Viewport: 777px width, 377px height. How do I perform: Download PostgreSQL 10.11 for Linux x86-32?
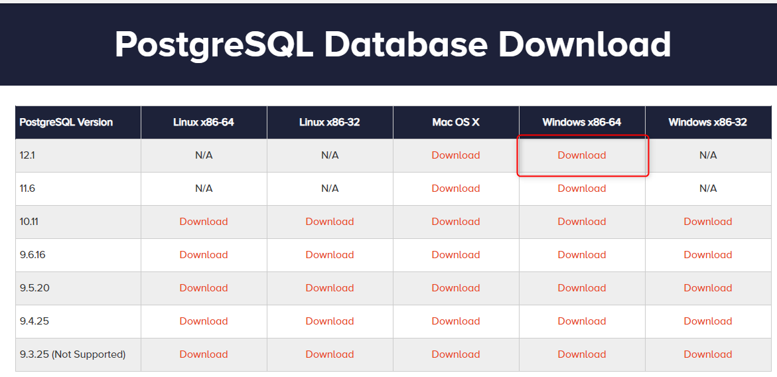tap(330, 222)
